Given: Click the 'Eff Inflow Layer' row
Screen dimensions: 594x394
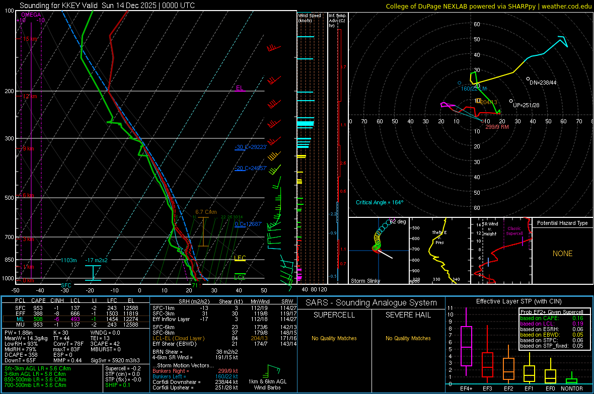Looking at the screenshot, I should coord(225,319).
